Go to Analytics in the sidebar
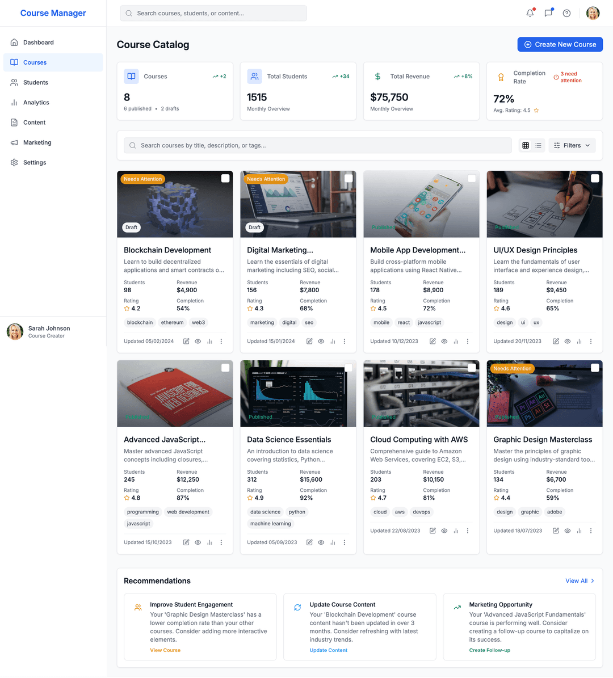This screenshot has height=678, width=613. [36, 103]
